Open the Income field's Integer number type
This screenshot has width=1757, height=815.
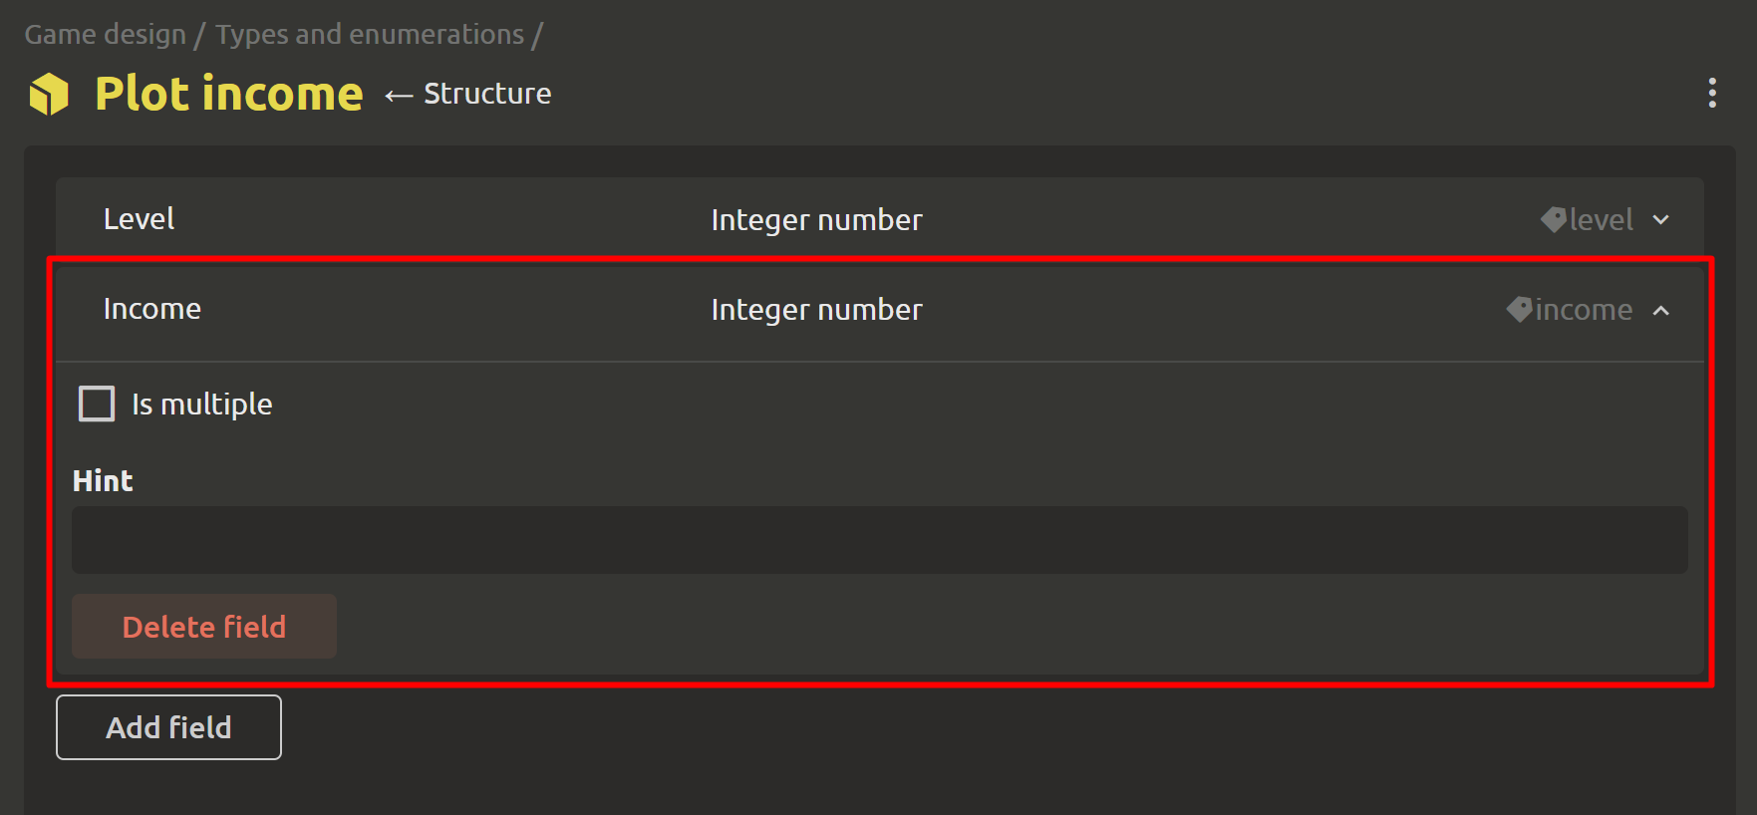pos(816,310)
